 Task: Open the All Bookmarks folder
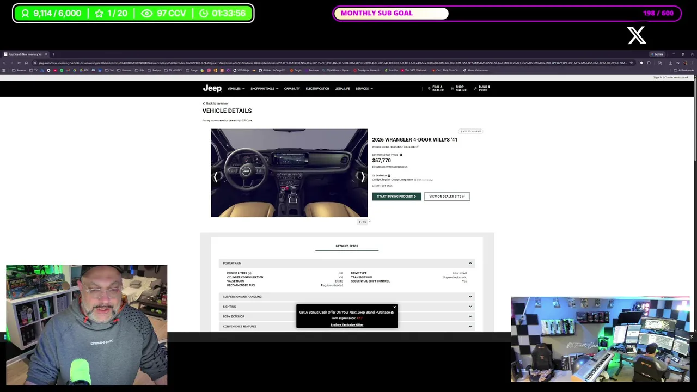tap(684, 70)
